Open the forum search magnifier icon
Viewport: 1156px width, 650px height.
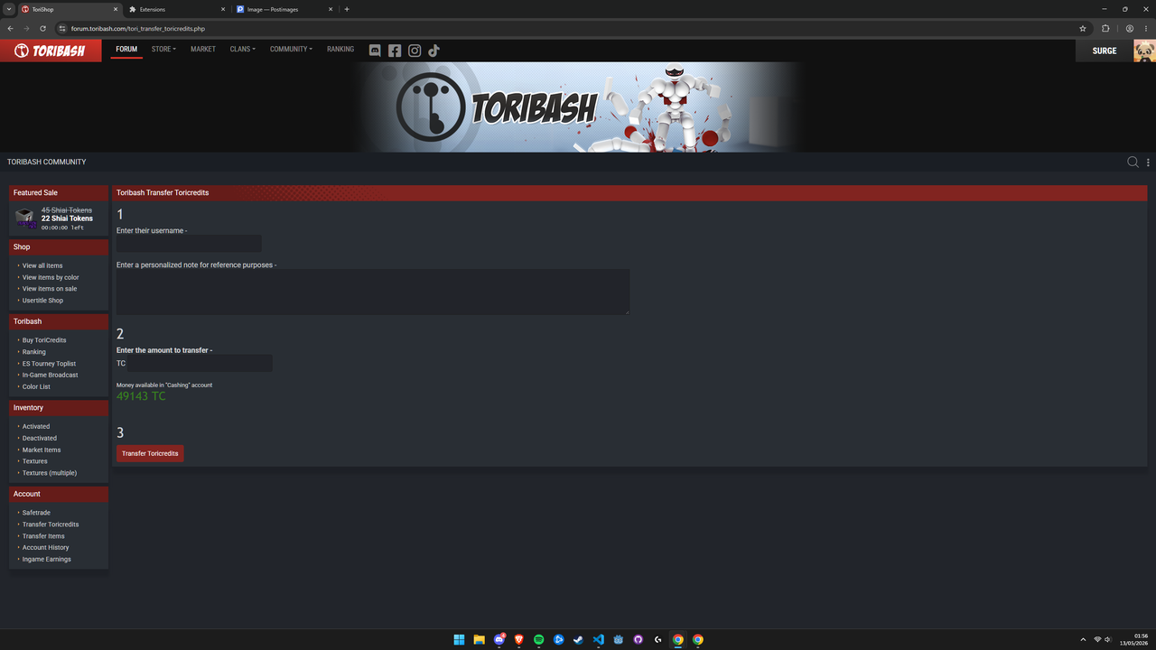[x=1133, y=162]
